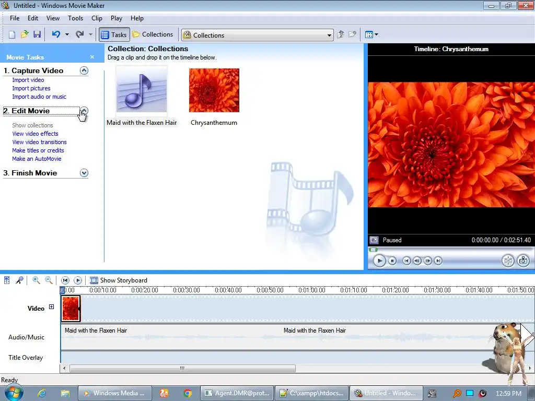The height and width of the screenshot is (401, 535).
Task: Select the Chrysanthemum clip thumbnail
Action: 214,90
